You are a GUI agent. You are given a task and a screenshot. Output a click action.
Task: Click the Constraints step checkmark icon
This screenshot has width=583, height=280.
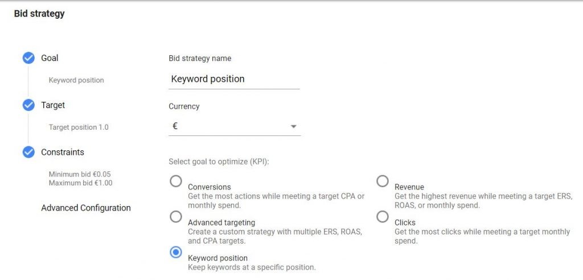[28, 153]
